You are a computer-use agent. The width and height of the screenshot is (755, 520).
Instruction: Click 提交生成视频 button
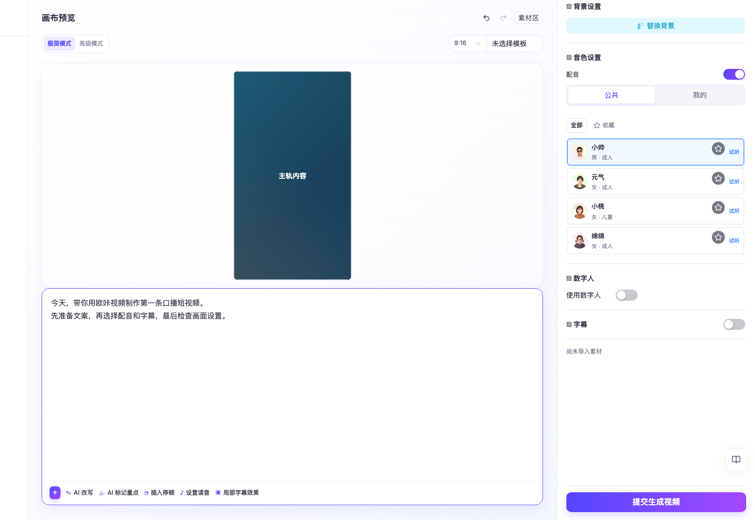click(x=656, y=502)
